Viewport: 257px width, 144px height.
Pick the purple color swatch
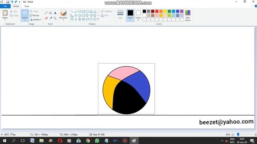tap(182, 11)
